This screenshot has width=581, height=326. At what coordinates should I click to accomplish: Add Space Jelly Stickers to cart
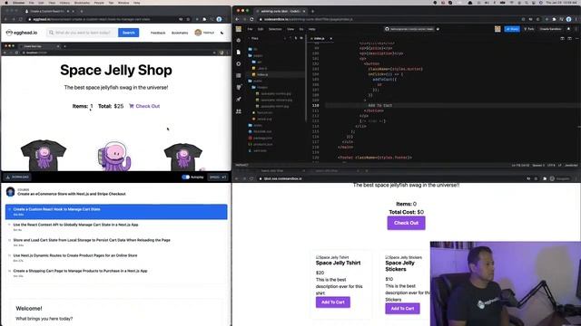(x=402, y=309)
